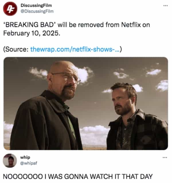Open DiscussingFilm's red profile avatar
This screenshot has height=183, width=172.
10,9
